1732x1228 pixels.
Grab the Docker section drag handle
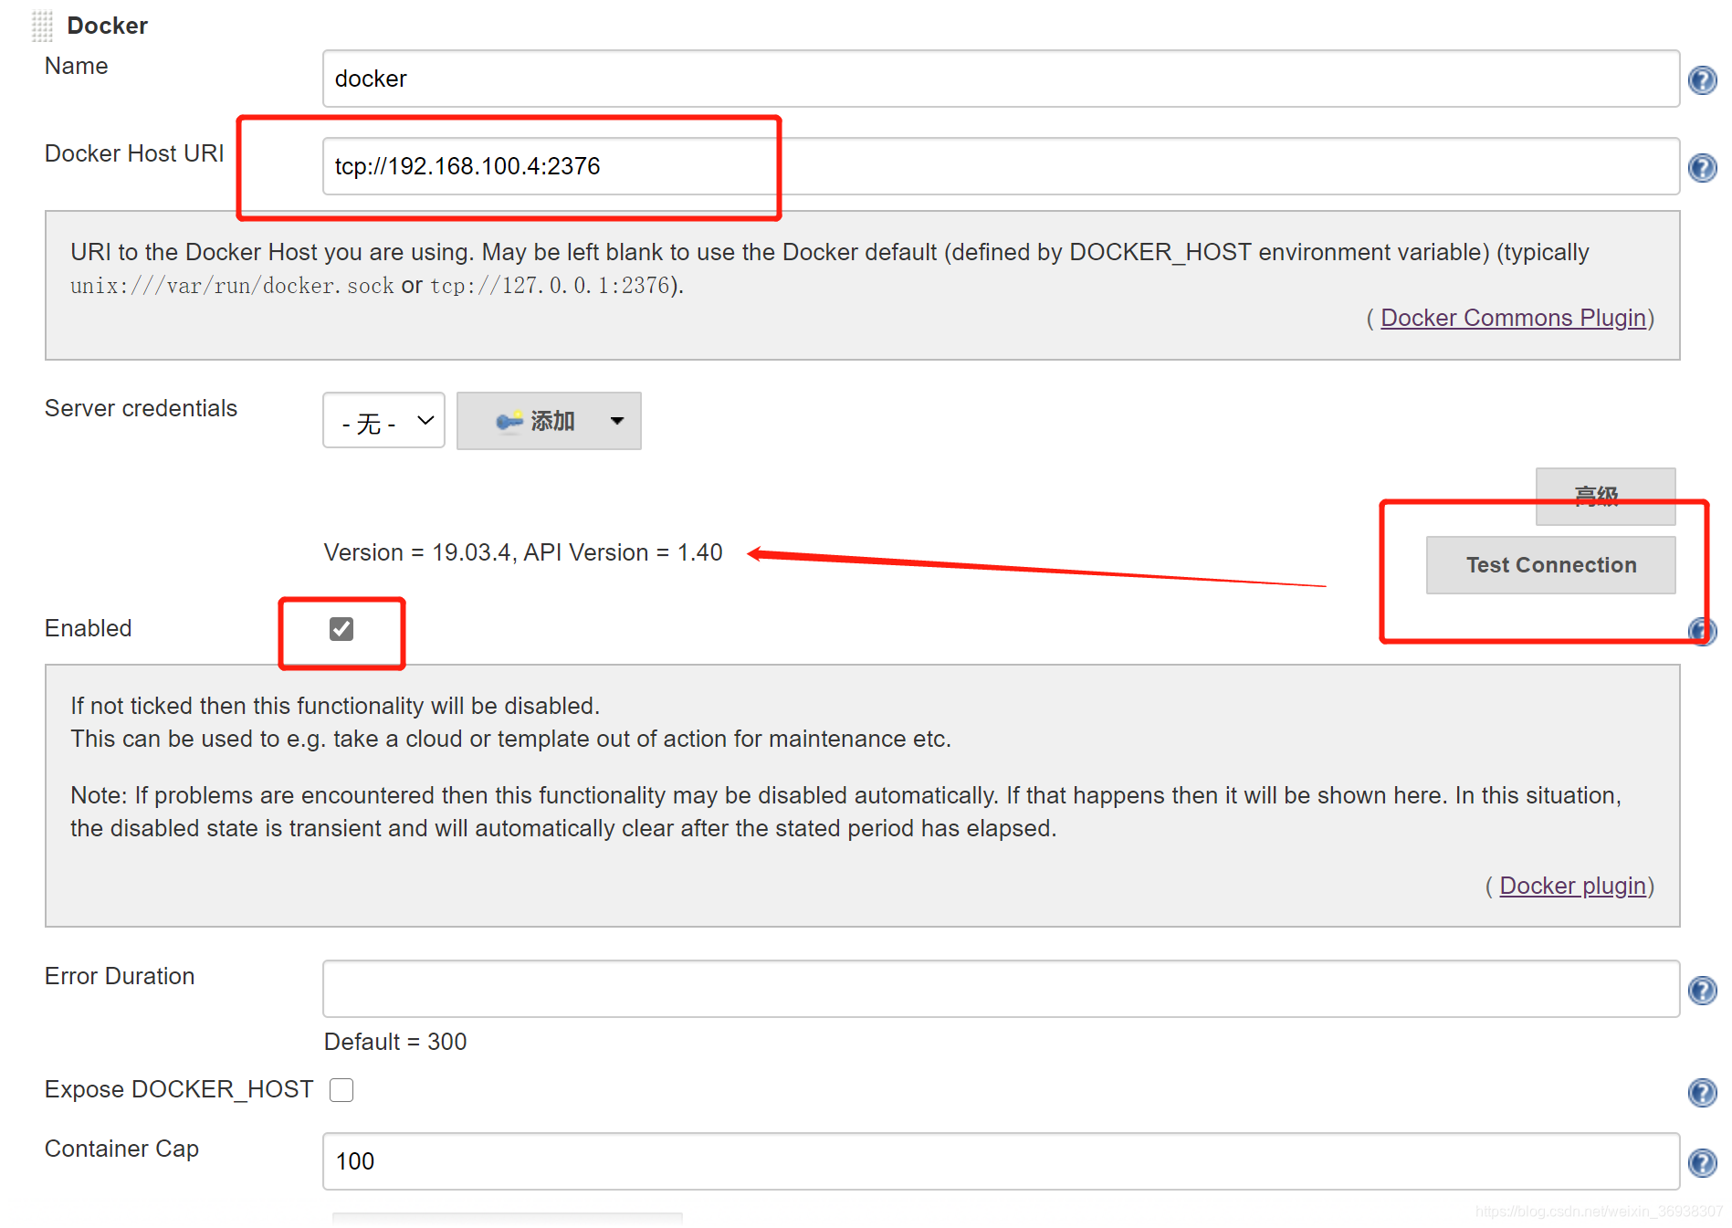point(42,26)
